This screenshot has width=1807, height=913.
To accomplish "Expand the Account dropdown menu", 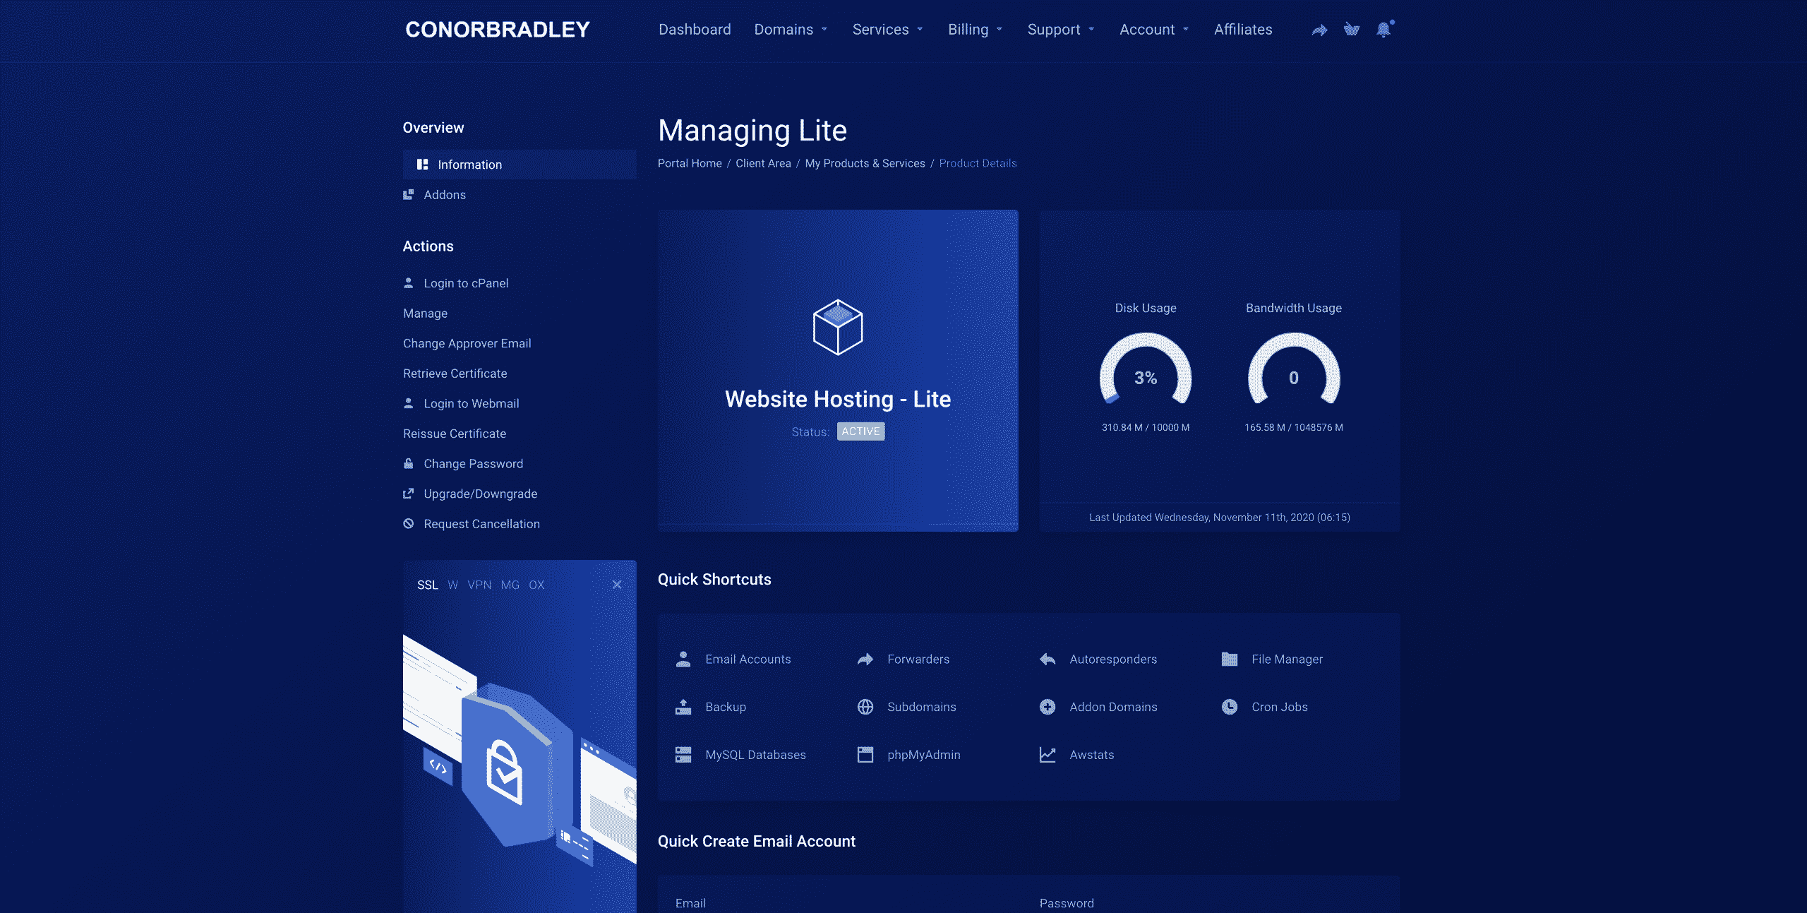I will point(1155,30).
